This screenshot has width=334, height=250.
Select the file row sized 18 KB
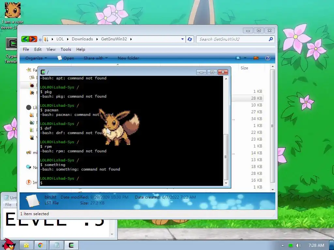(x=247, y=166)
